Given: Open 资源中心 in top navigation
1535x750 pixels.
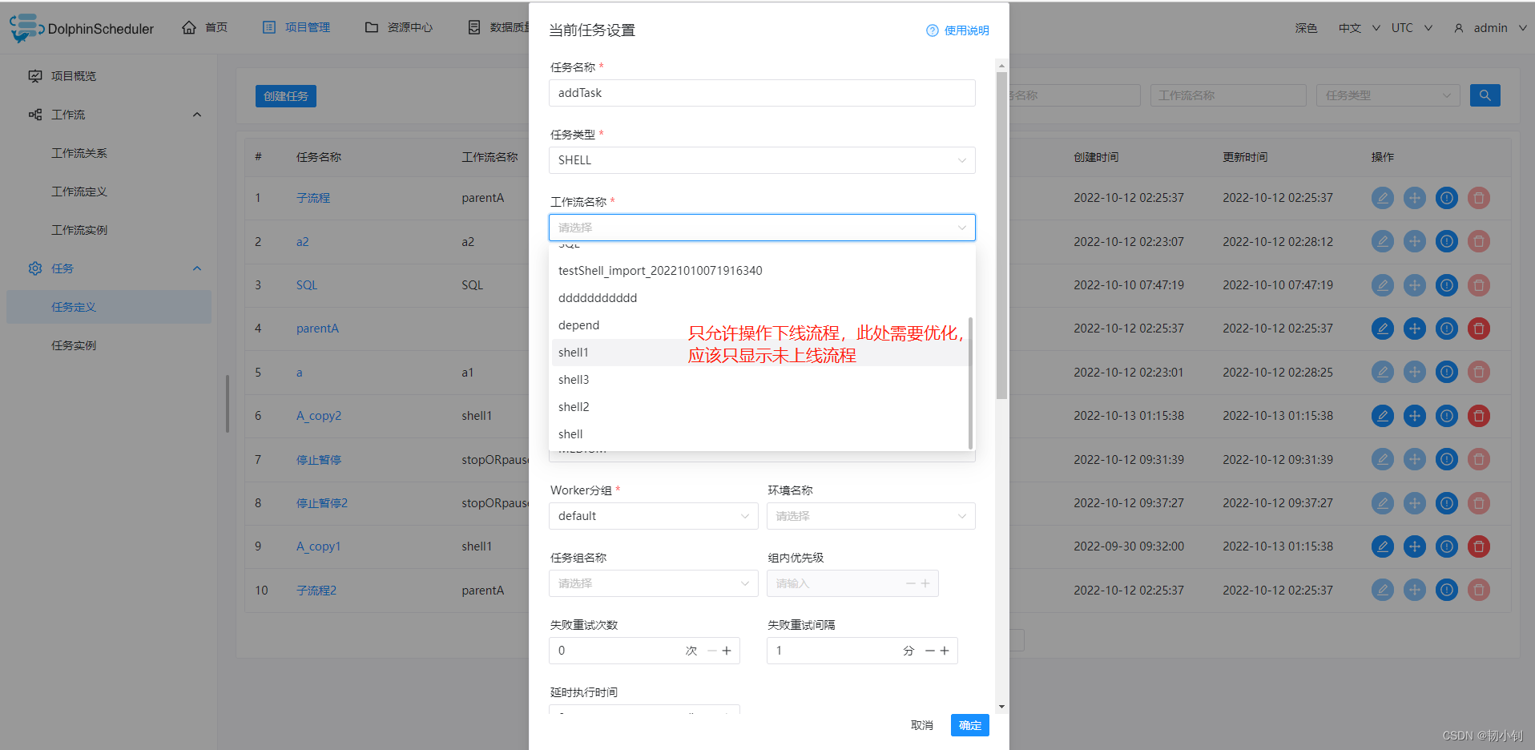Looking at the screenshot, I should coord(399,28).
